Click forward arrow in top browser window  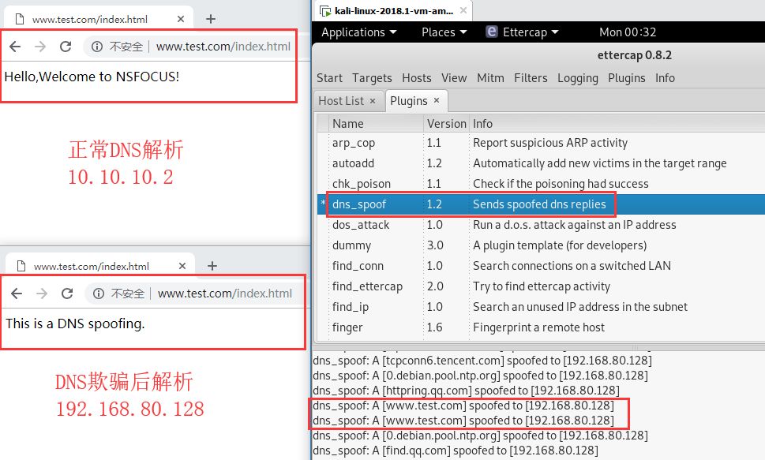point(40,47)
